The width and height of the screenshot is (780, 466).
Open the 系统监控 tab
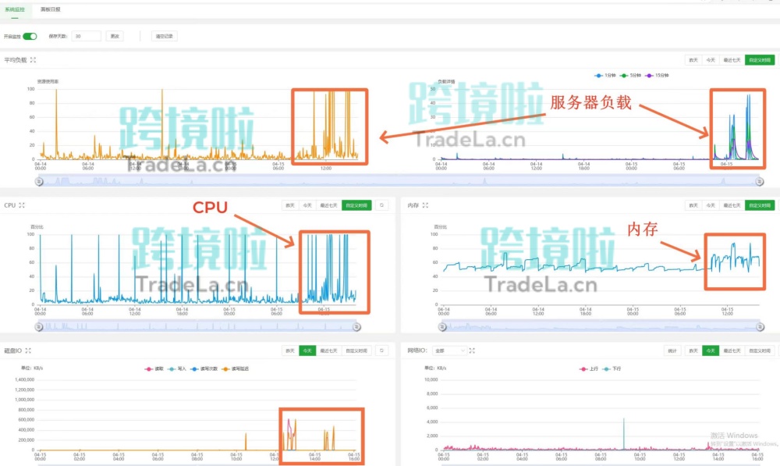coord(16,9)
